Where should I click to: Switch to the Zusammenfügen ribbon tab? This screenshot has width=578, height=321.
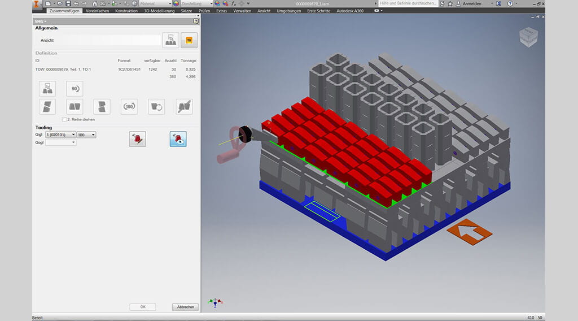[x=64, y=11]
